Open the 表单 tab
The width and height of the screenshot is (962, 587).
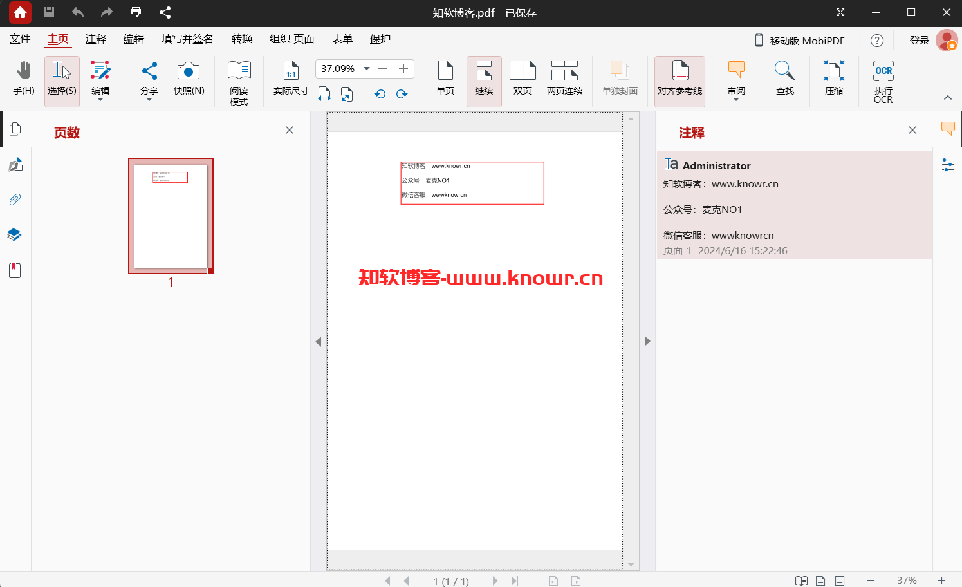pyautogui.click(x=342, y=39)
